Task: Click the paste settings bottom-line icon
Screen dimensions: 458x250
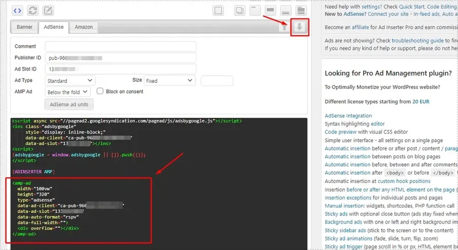Action: [x=285, y=11]
